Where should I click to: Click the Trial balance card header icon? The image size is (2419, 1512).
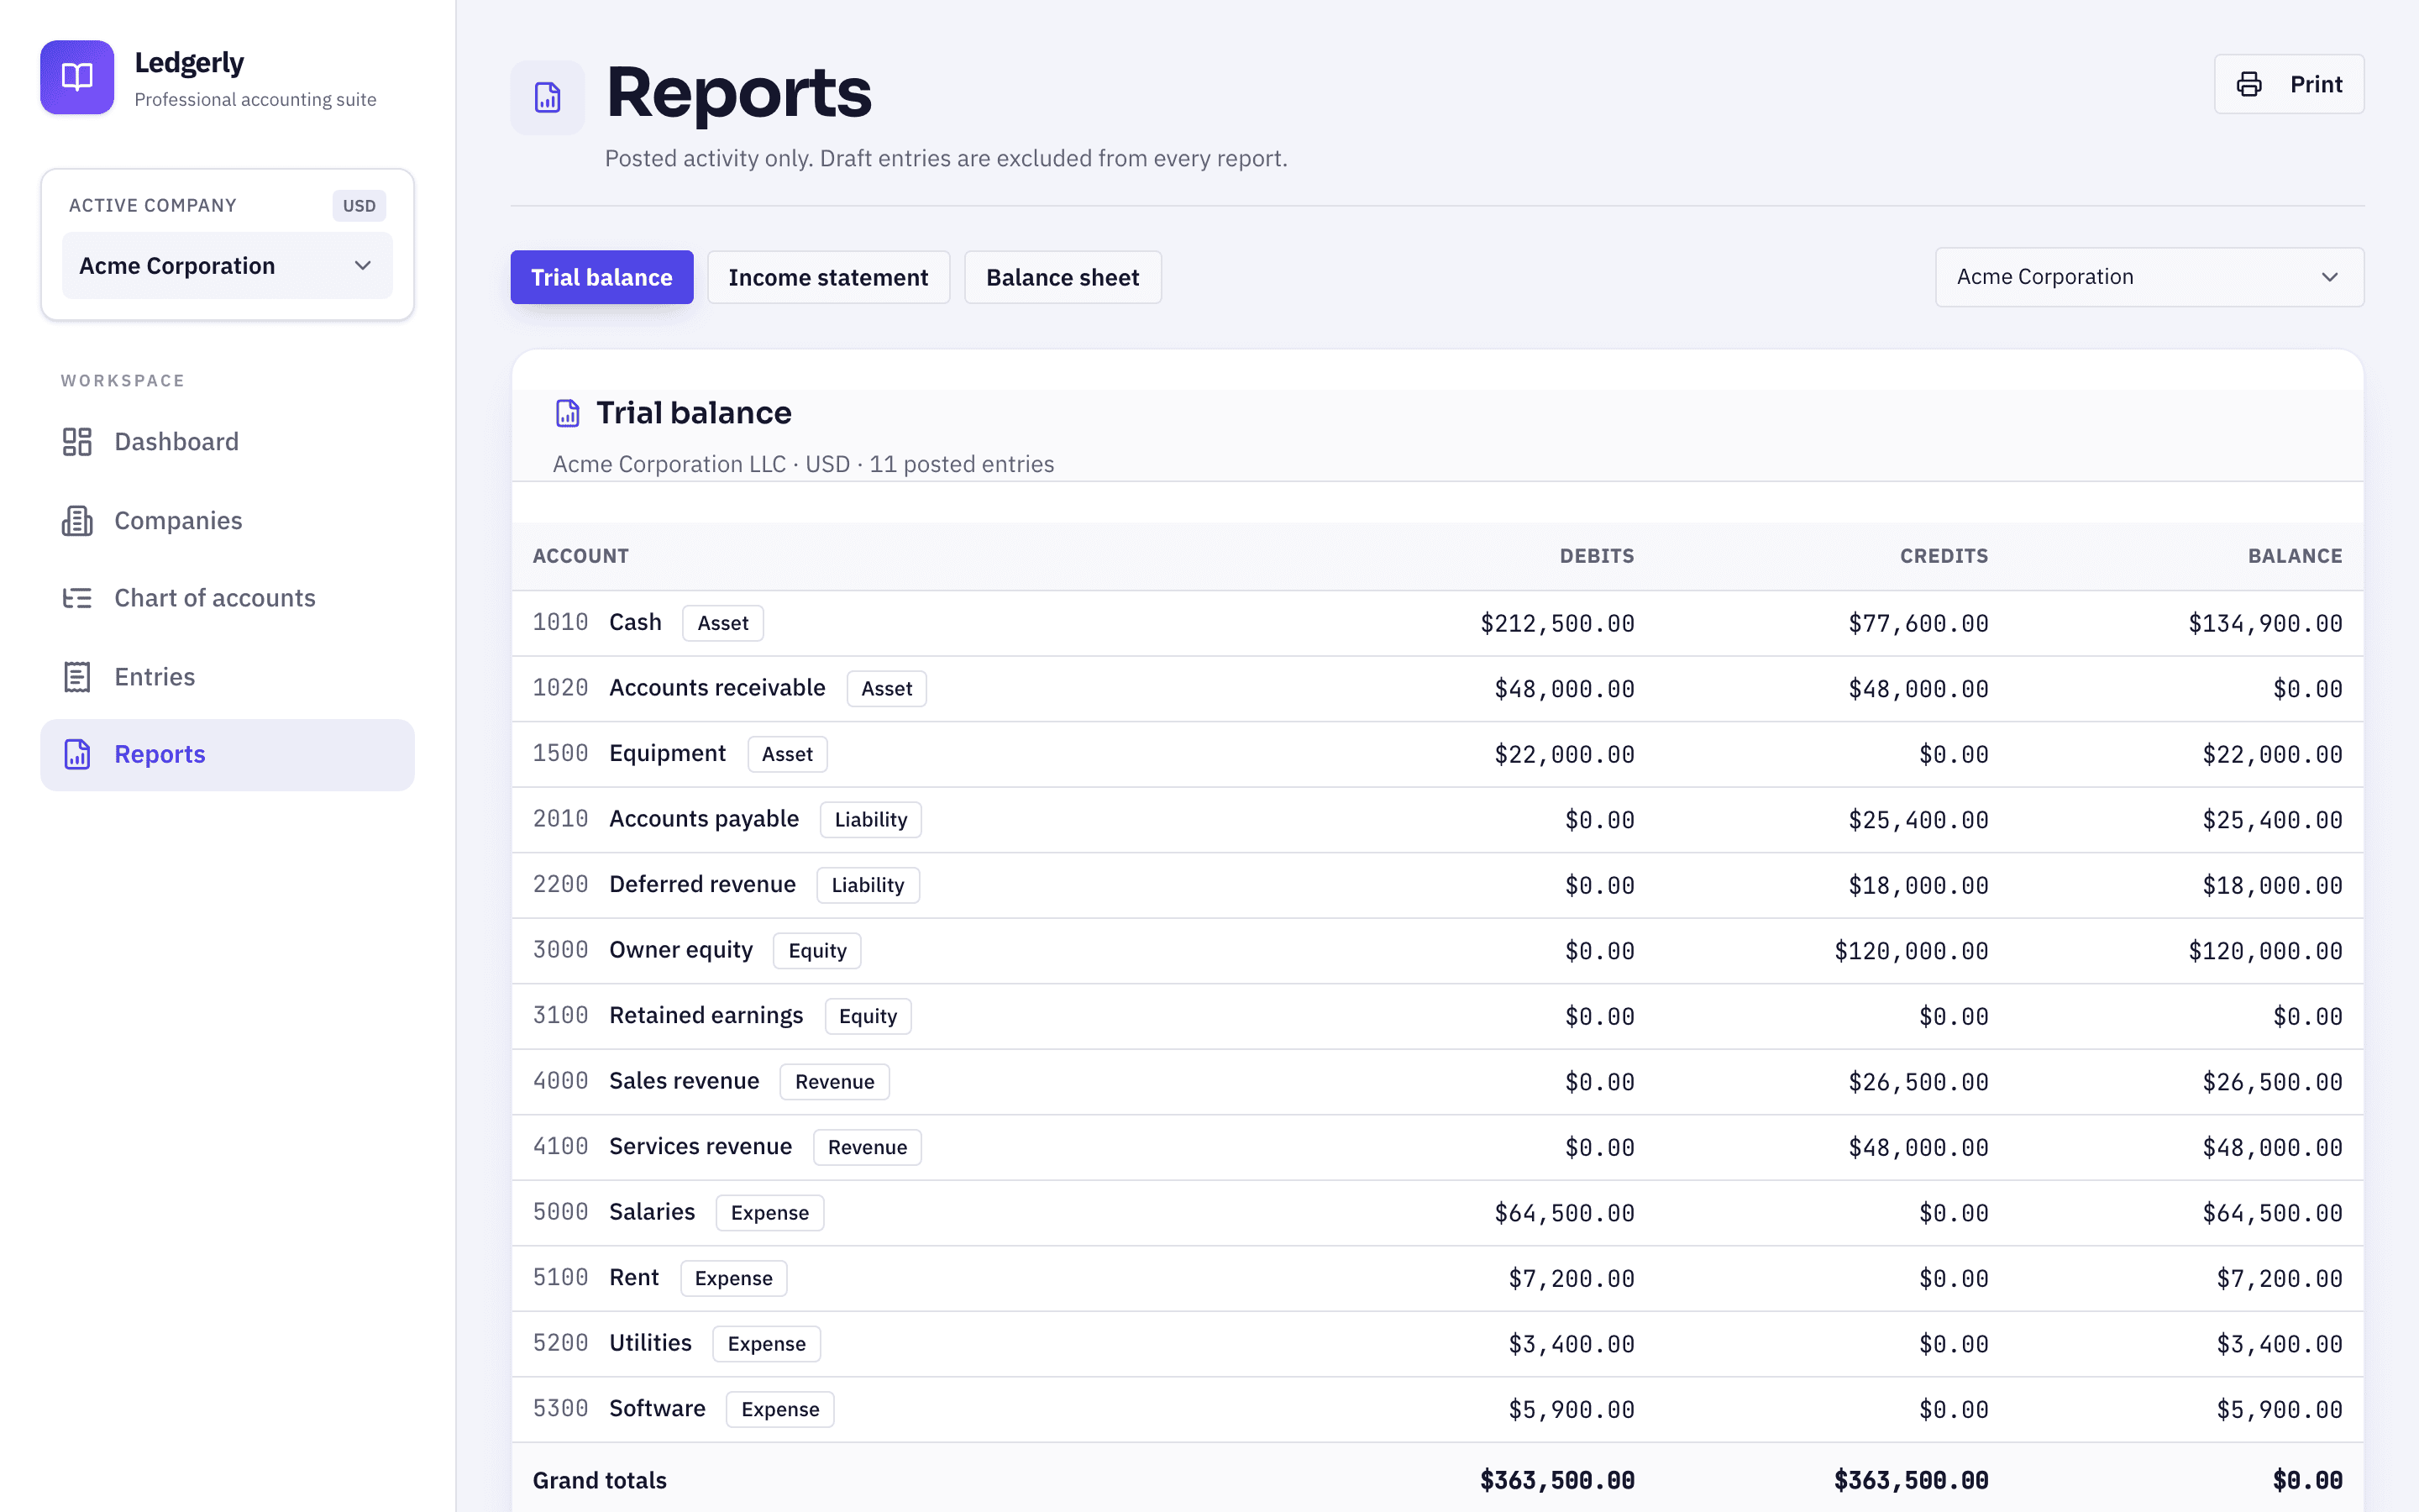point(568,413)
